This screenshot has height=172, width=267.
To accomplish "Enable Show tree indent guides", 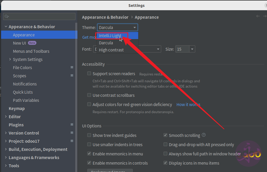I will (89, 135).
